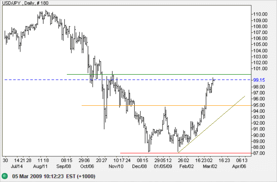Click the 88.00 price axis label
This screenshot has width=277, height=182.
tap(259, 147)
